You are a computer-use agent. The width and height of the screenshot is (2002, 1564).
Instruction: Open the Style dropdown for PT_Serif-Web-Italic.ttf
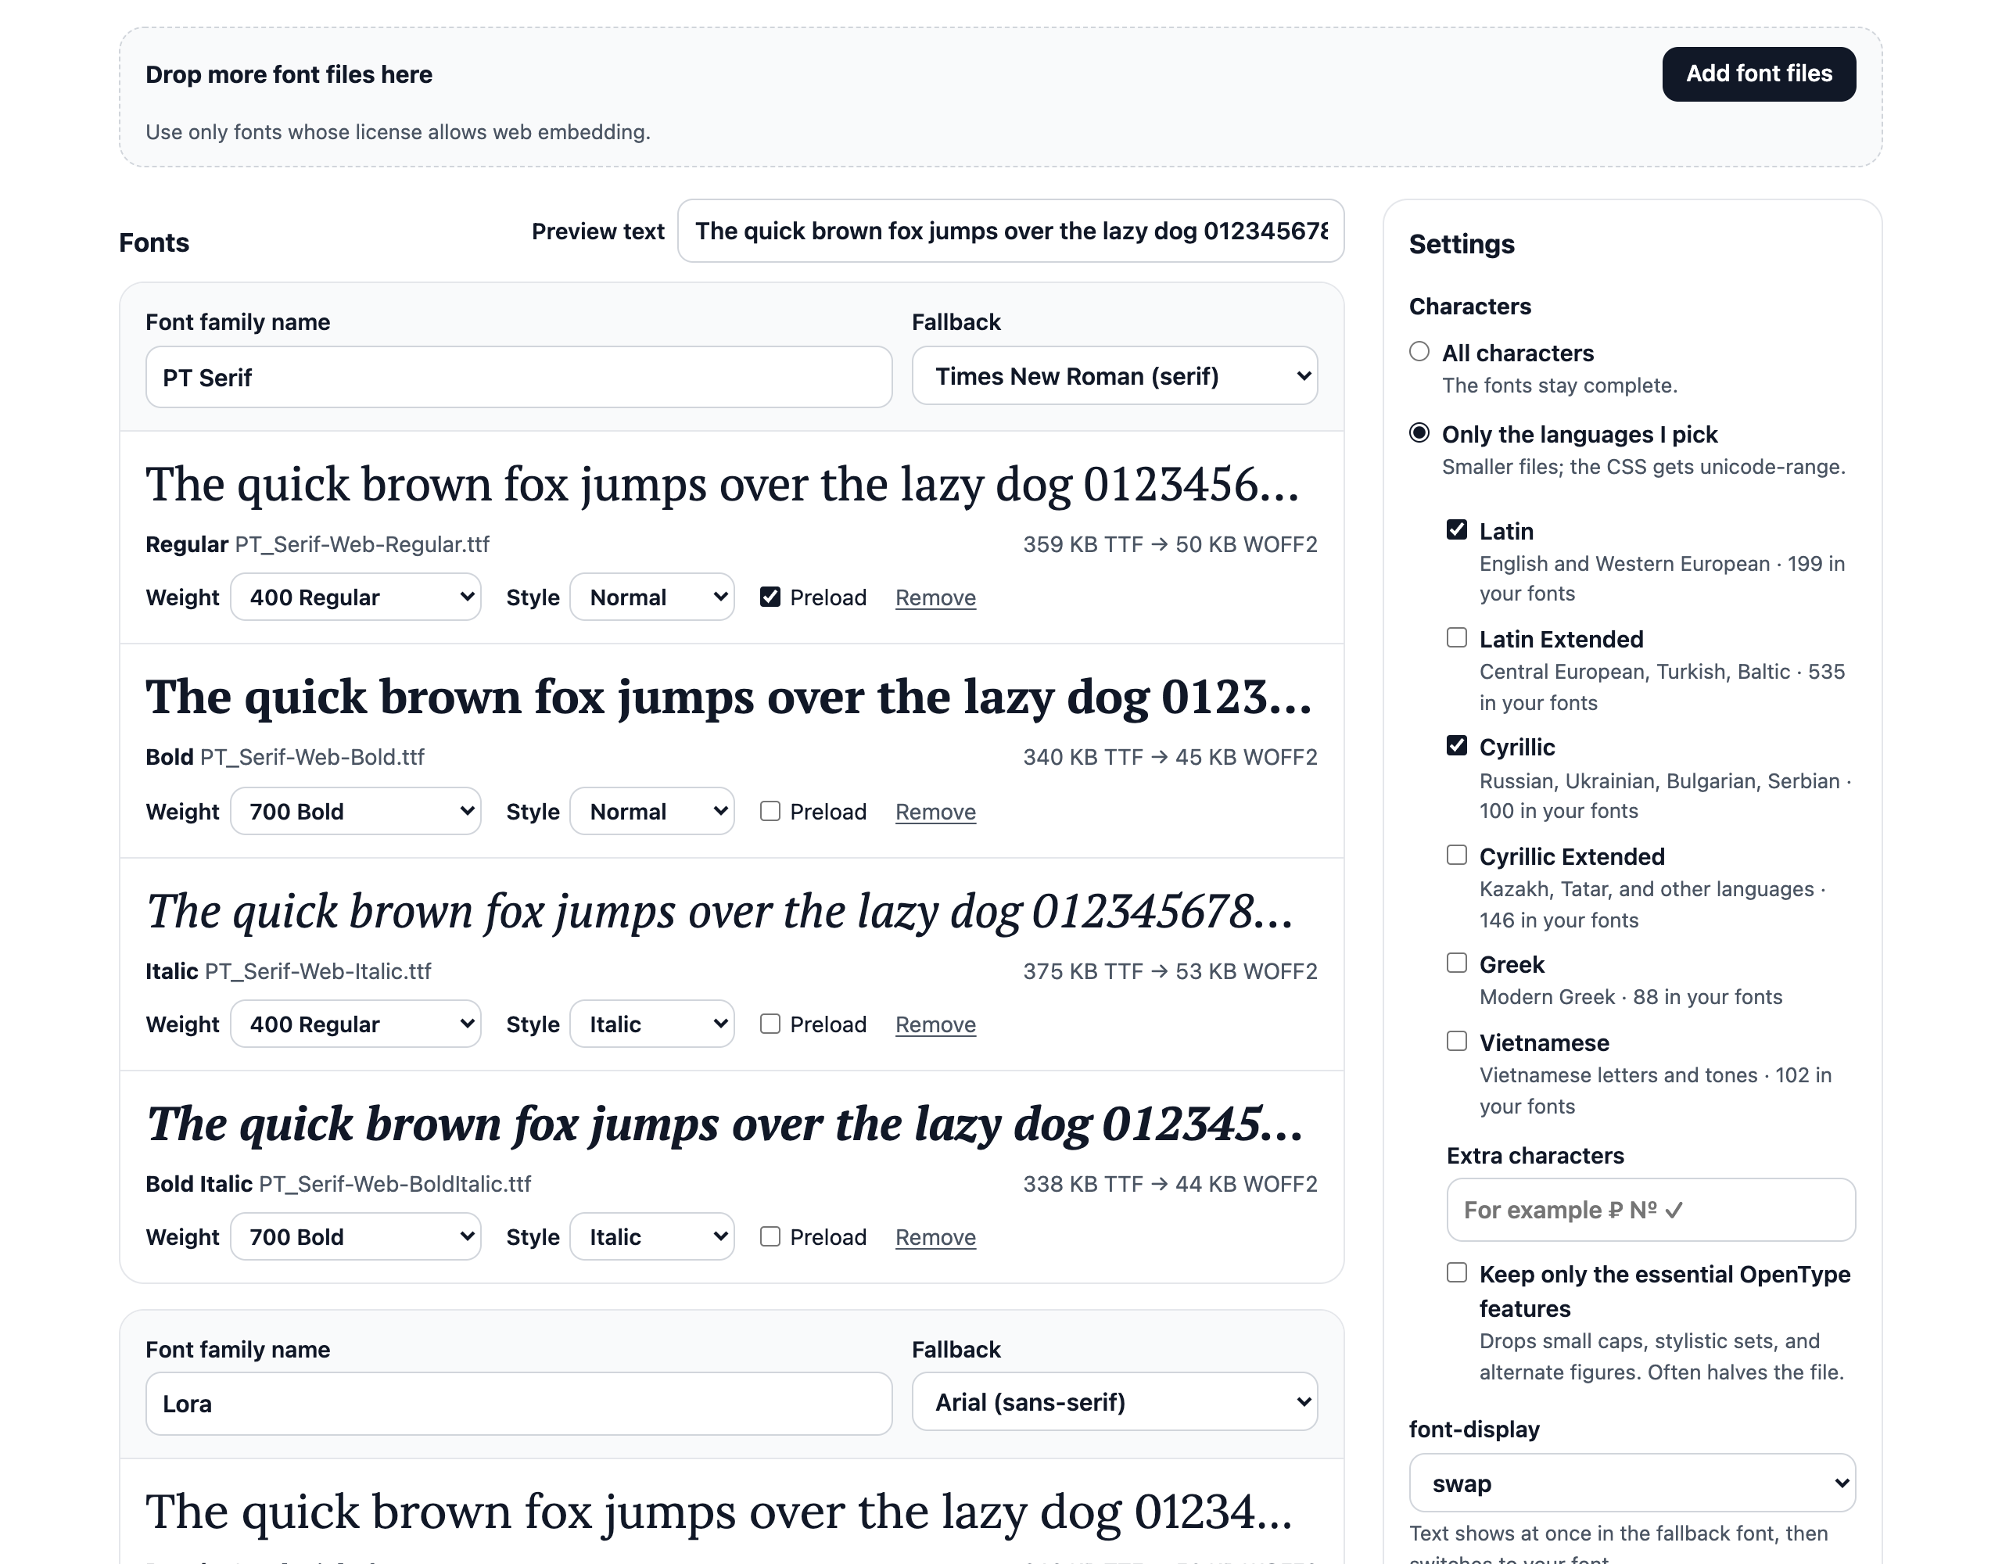(651, 1024)
